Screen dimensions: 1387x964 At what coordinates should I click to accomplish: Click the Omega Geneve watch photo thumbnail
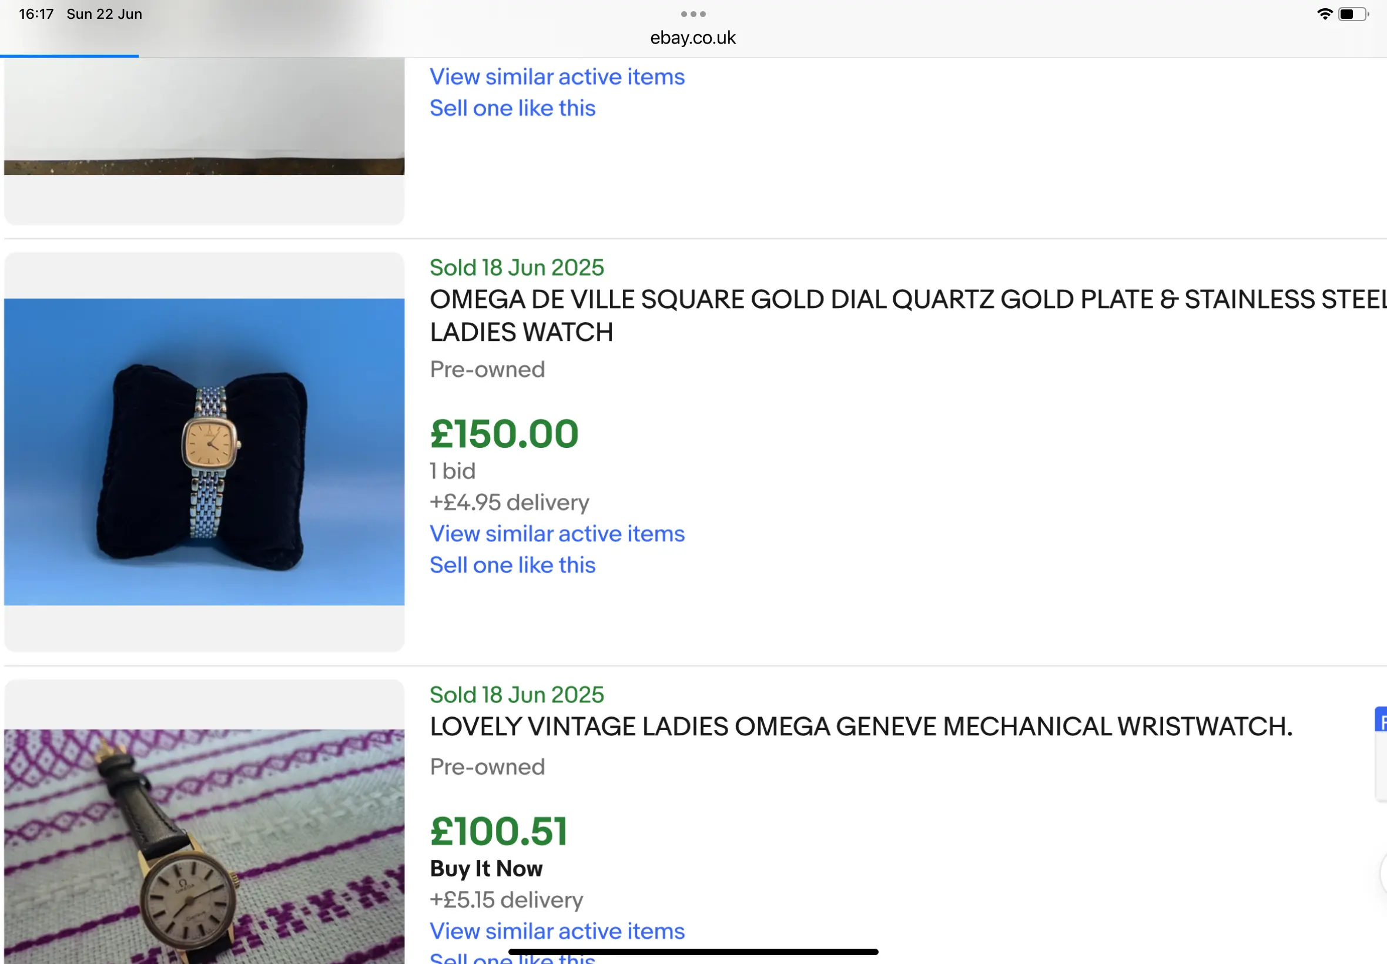point(204,846)
